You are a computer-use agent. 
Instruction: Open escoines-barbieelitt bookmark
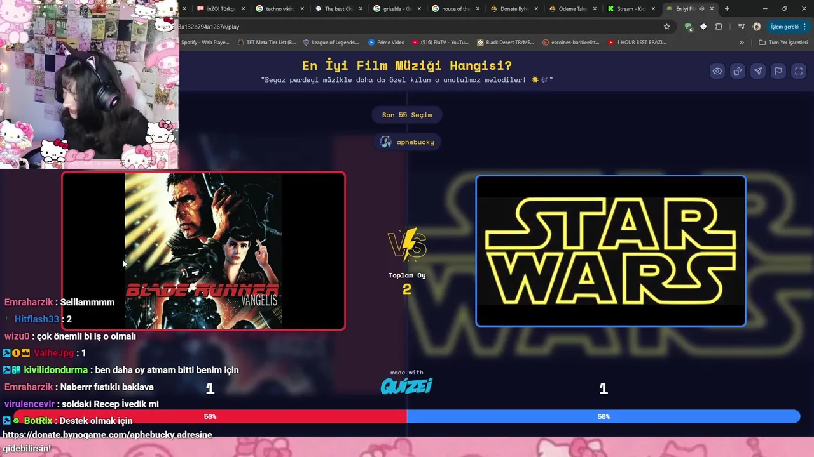[571, 43]
